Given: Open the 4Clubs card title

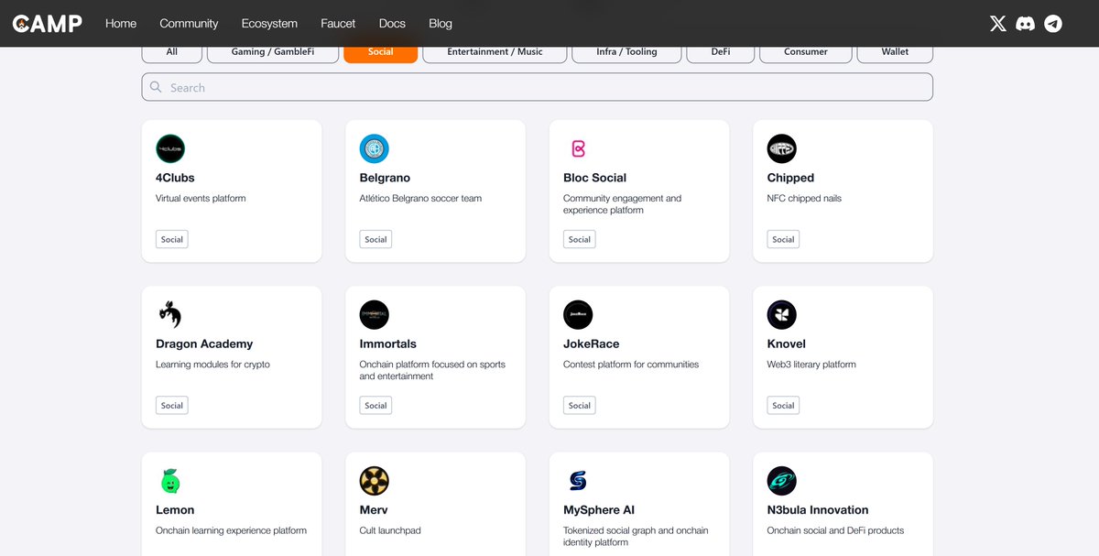Looking at the screenshot, I should tap(175, 178).
